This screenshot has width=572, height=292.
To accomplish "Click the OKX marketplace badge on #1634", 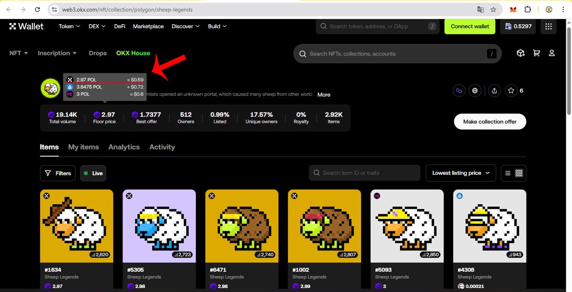I will [47, 195].
